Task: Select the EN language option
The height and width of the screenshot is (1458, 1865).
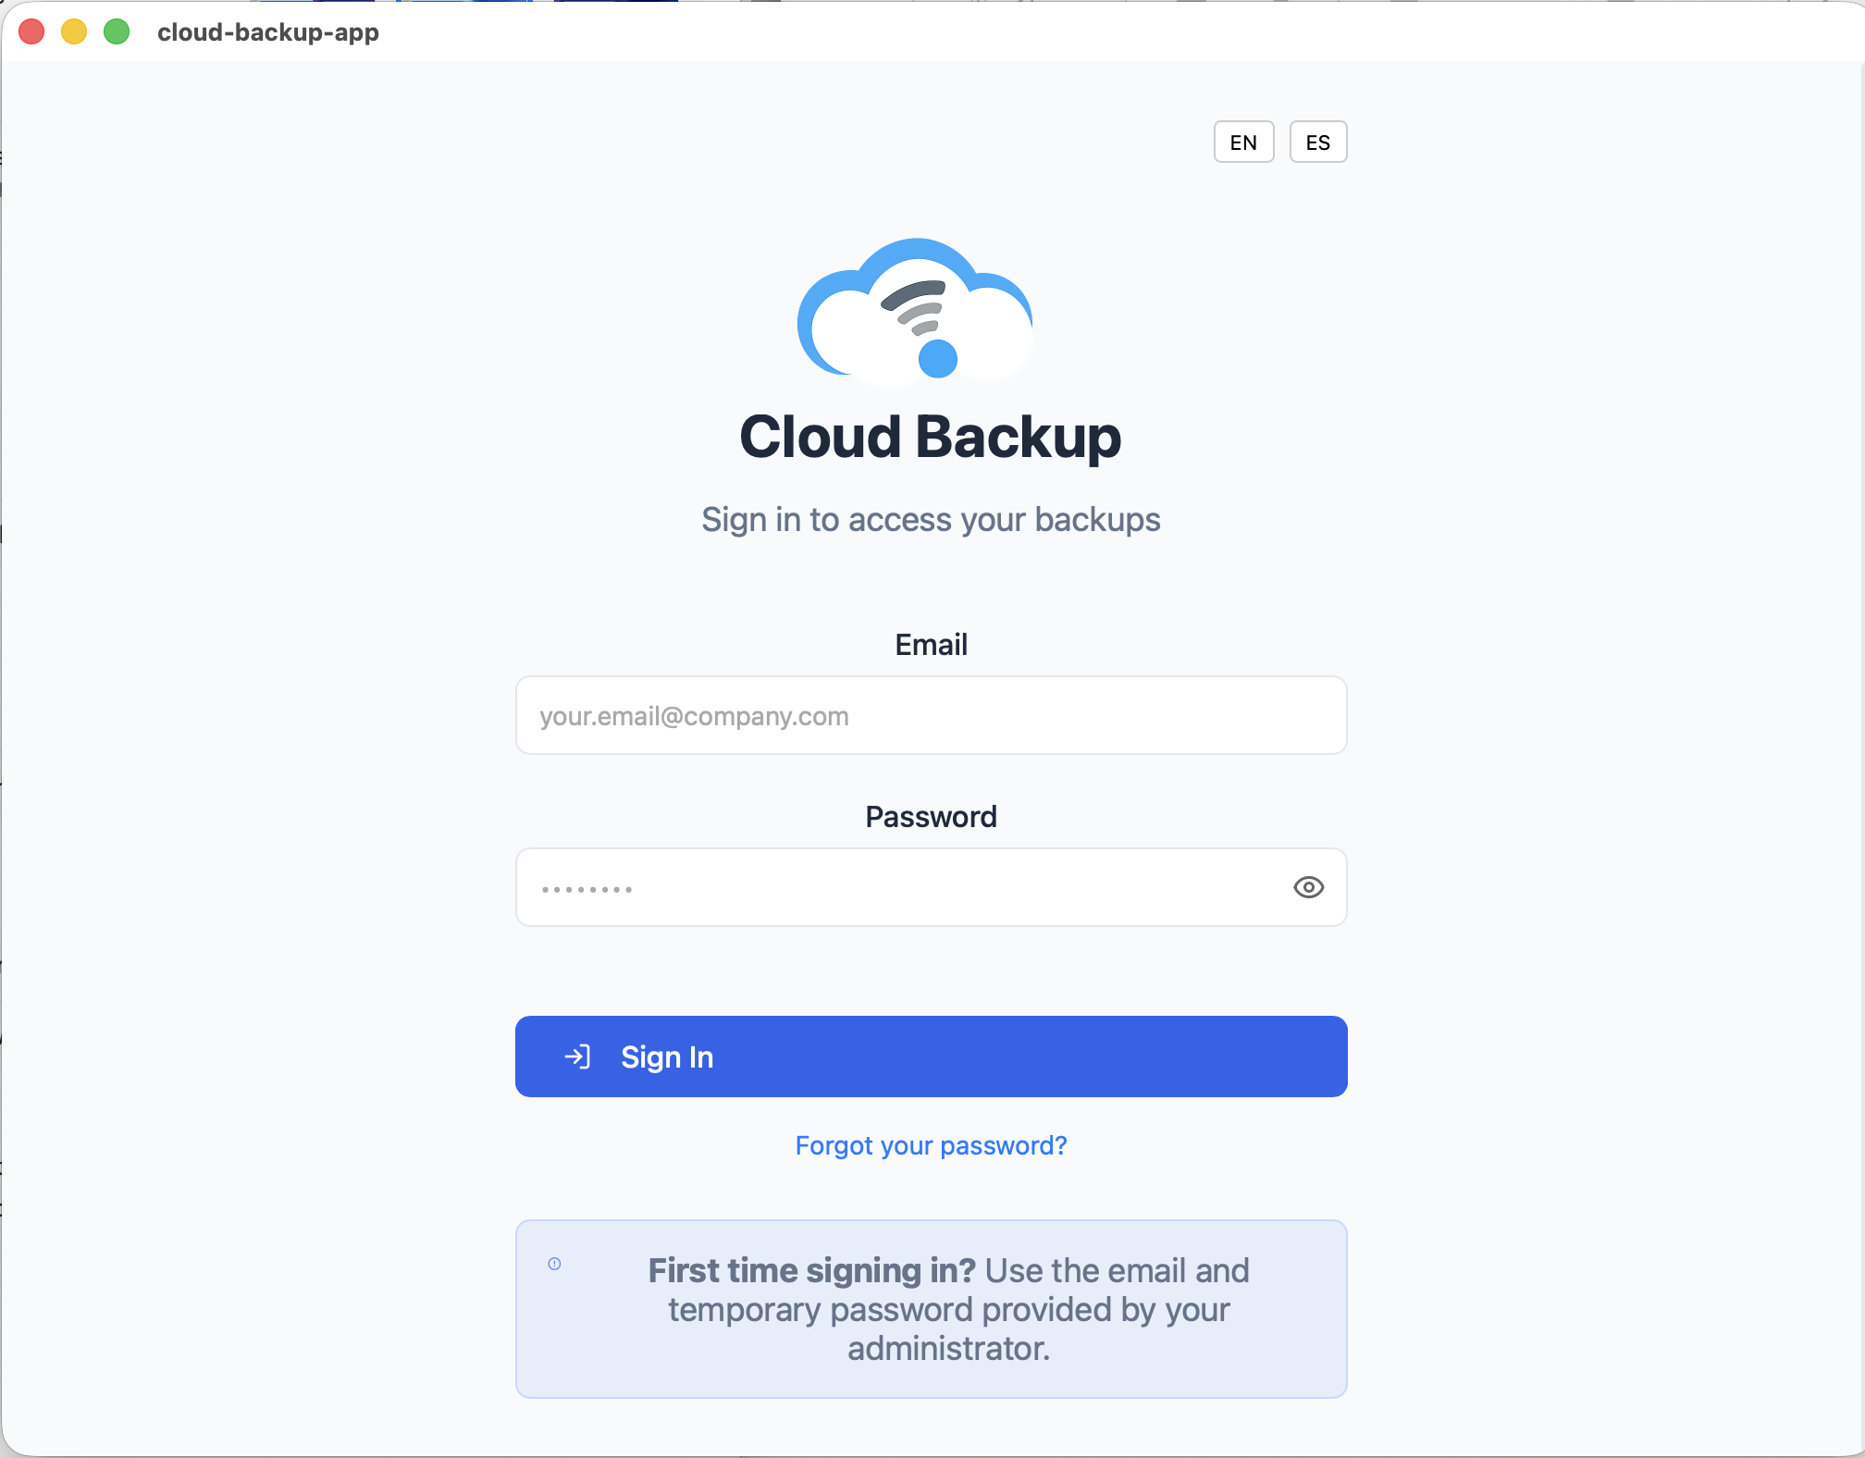Action: click(x=1243, y=142)
